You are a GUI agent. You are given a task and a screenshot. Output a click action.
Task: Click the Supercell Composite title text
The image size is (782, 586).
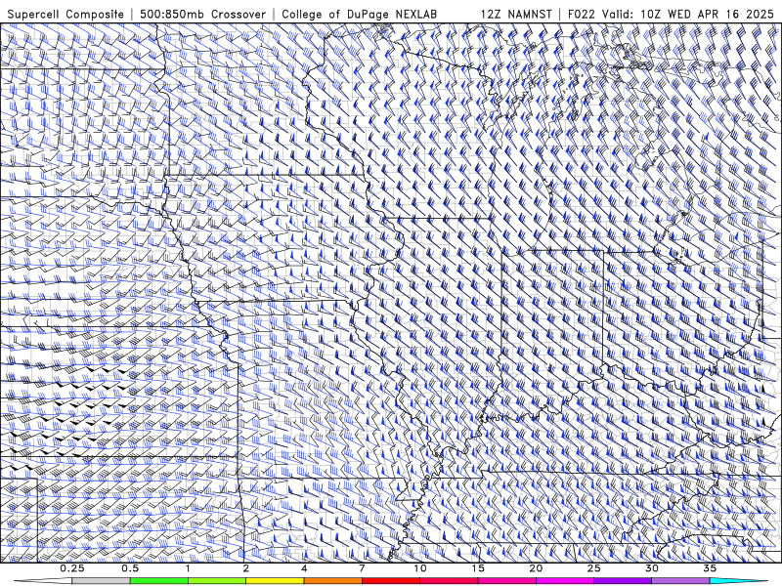pos(65,14)
